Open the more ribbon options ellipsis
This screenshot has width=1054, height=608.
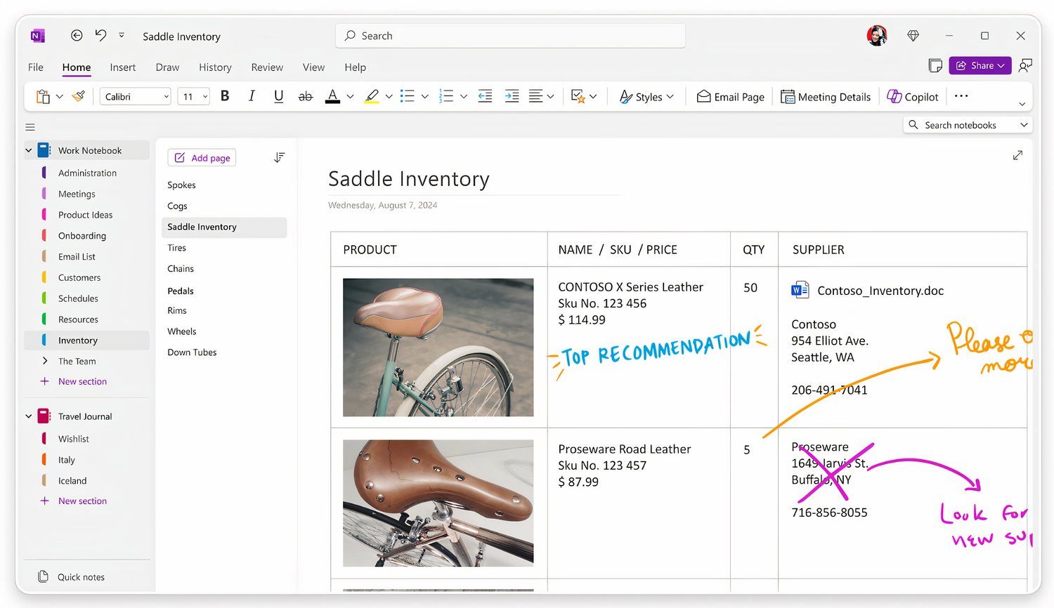coord(961,96)
